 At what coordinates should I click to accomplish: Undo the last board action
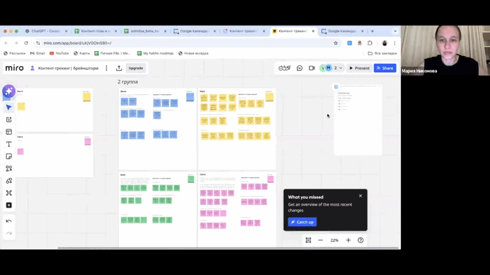pos(8,221)
